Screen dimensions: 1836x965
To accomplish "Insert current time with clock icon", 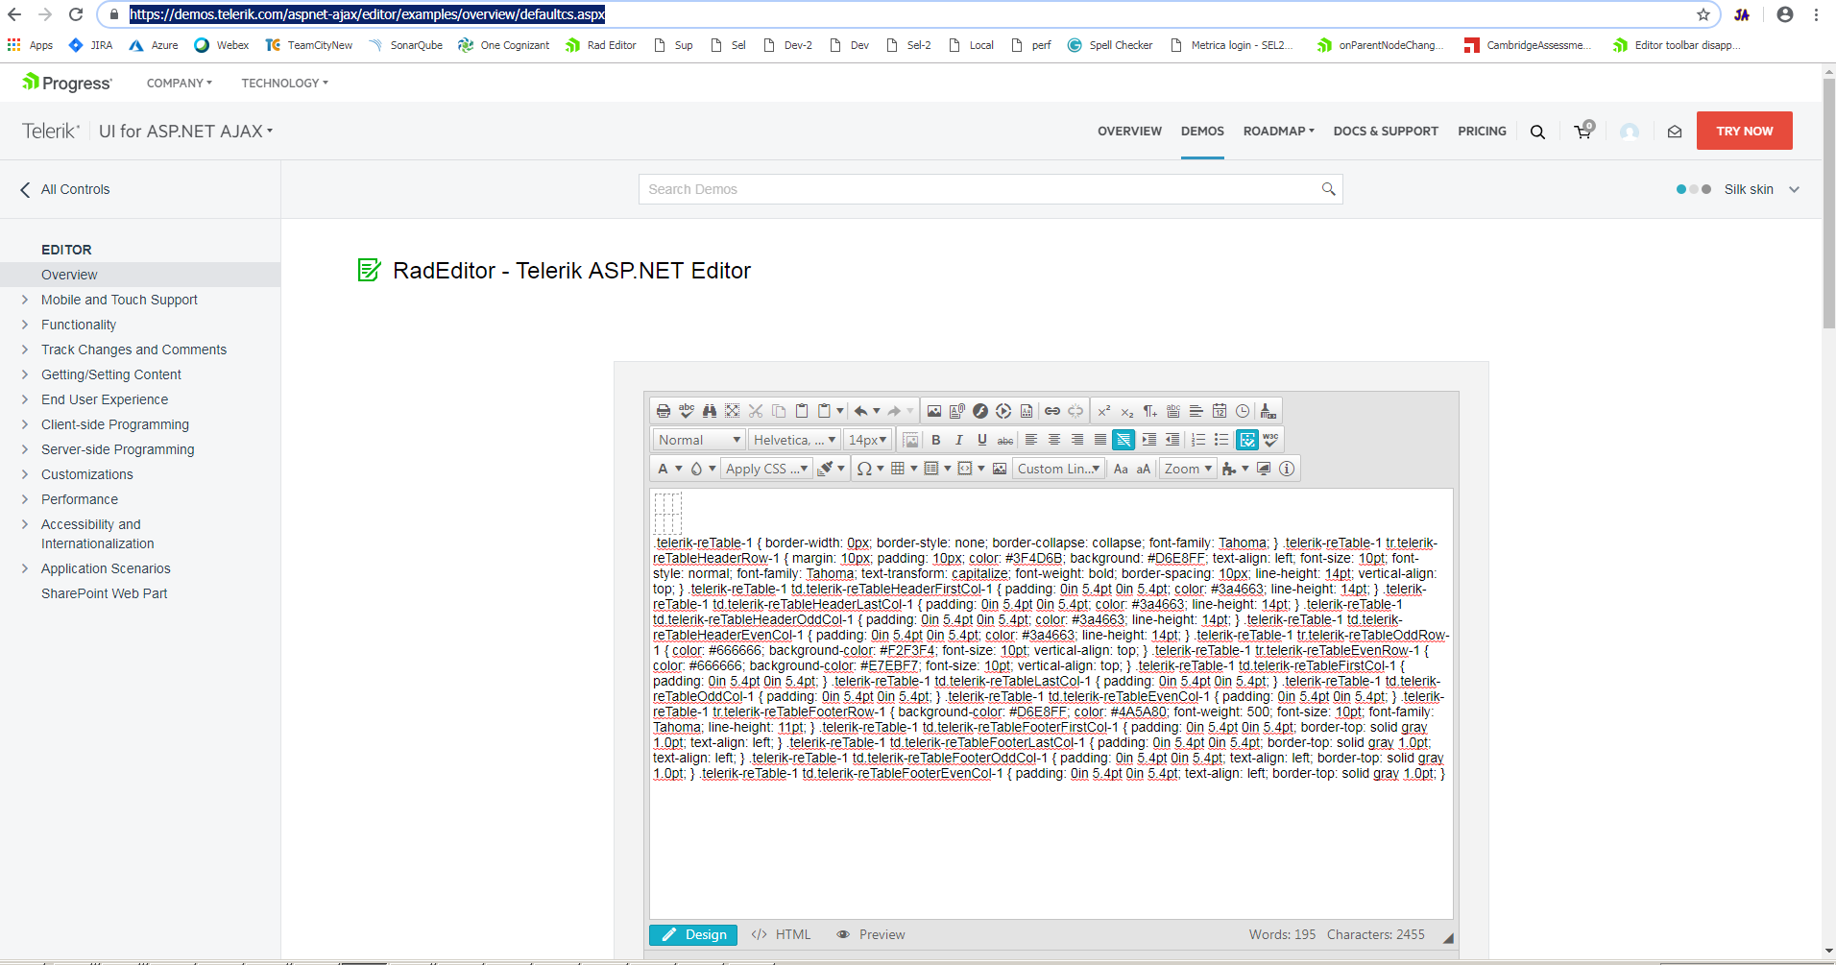I will (x=1243, y=411).
